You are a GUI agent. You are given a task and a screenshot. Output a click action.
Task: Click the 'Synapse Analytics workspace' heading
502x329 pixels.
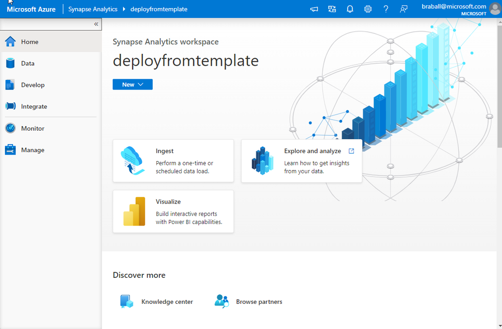tap(165, 42)
